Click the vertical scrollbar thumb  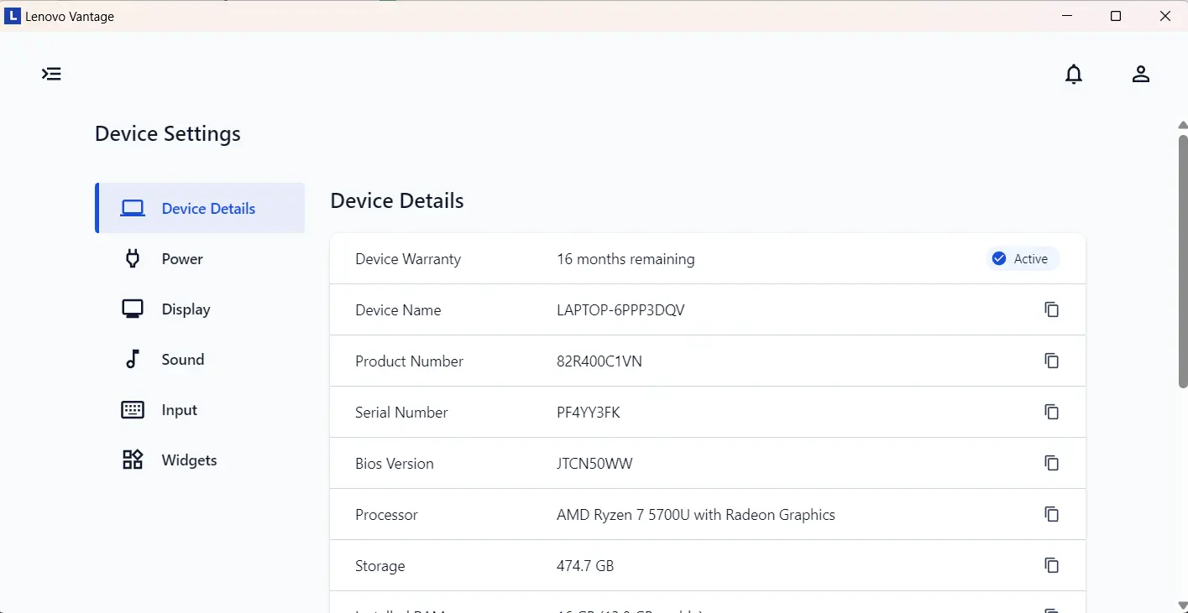1183,260
